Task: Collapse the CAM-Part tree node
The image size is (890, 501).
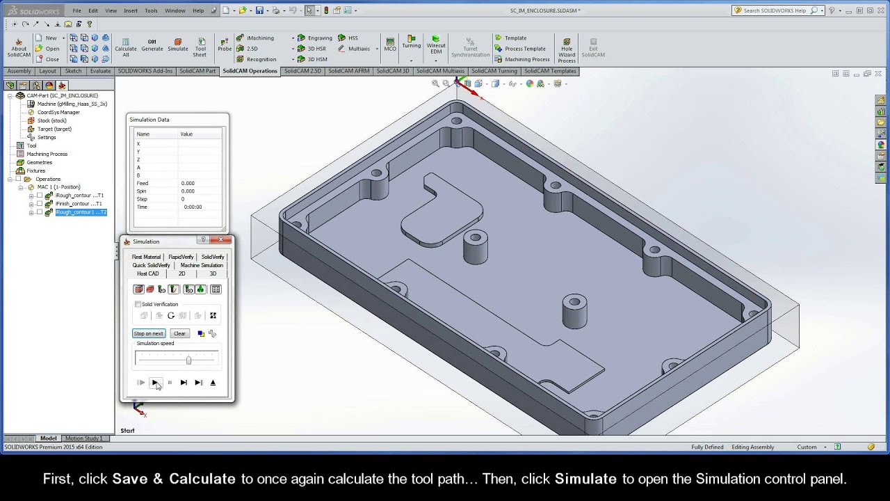Action: [x=10, y=95]
